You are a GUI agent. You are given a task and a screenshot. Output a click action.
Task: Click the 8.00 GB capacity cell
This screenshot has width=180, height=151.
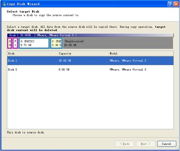[64, 70]
